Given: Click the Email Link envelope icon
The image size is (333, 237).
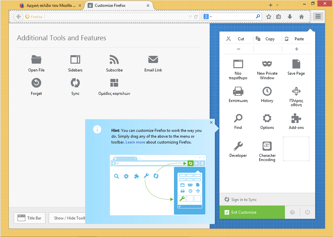Looking at the screenshot, I should [153, 60].
